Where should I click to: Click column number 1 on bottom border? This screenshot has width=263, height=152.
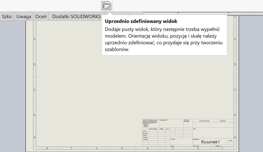(x=222, y=148)
